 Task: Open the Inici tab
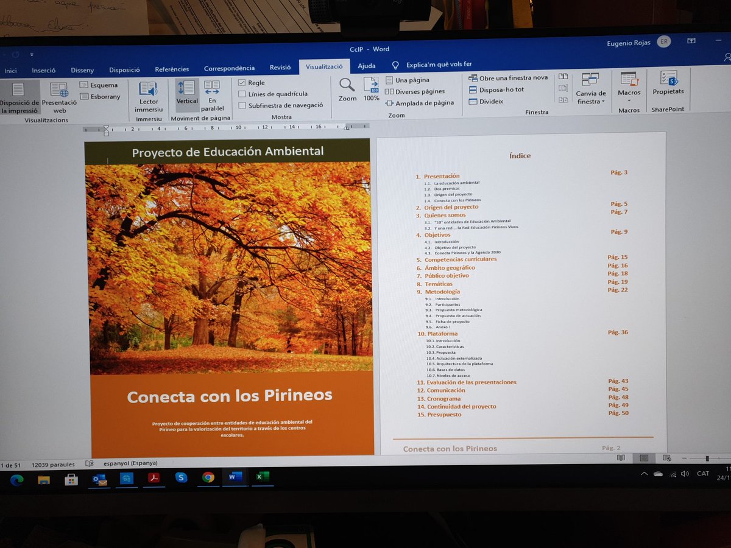click(10, 71)
